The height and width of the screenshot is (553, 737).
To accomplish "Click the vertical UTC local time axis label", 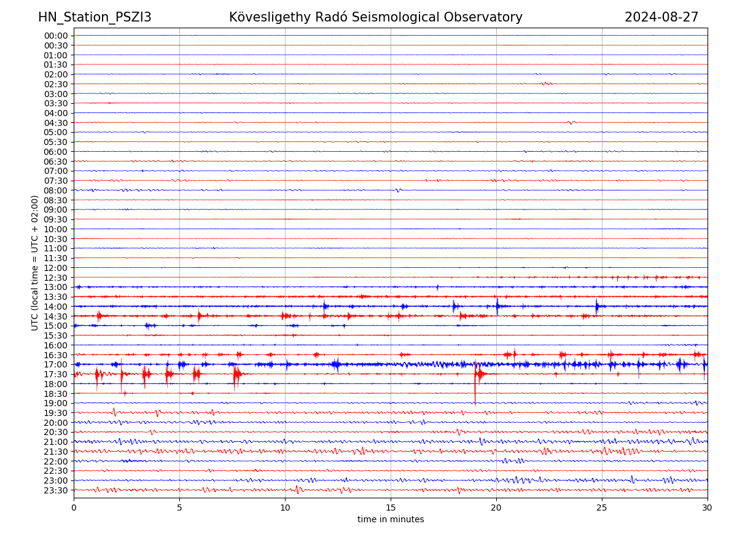I will click(x=35, y=262).
